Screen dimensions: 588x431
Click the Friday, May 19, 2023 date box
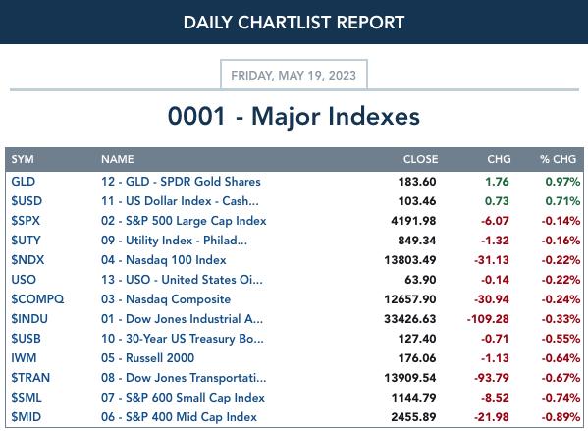coord(294,75)
